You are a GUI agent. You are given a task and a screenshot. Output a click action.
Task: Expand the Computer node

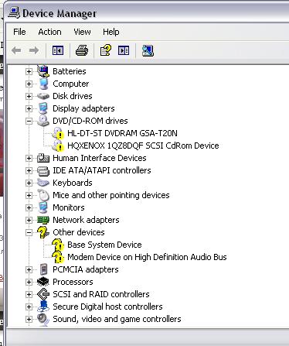coord(29,84)
